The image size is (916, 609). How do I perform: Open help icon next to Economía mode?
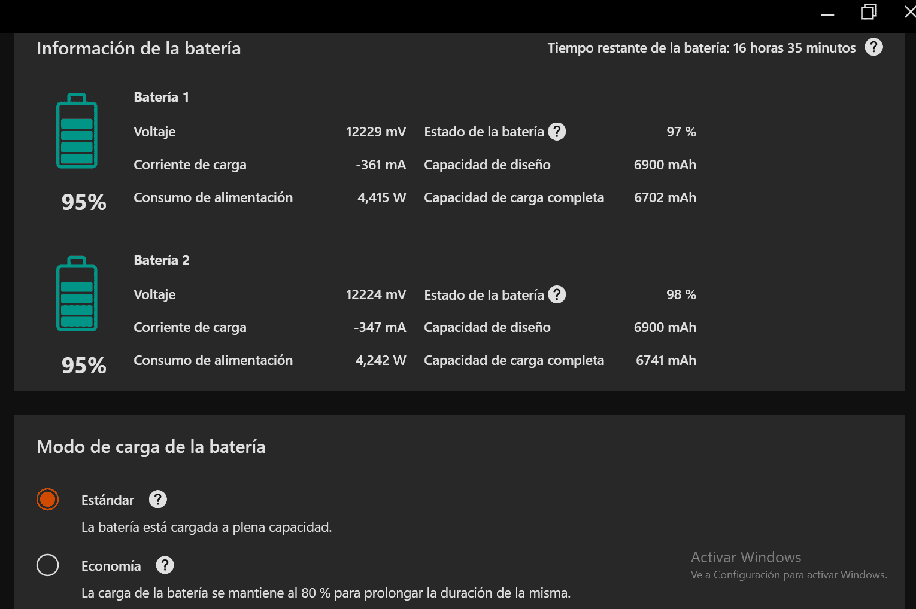165,565
